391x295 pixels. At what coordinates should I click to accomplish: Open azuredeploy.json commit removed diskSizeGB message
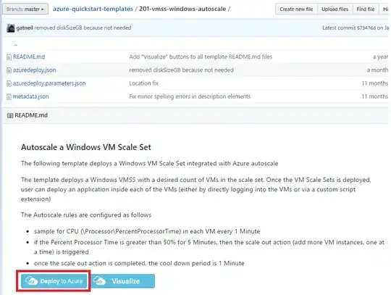181,70
